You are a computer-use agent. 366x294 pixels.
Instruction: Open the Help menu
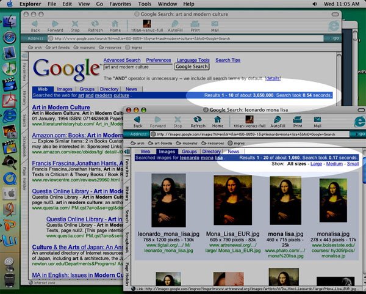click(188, 4)
